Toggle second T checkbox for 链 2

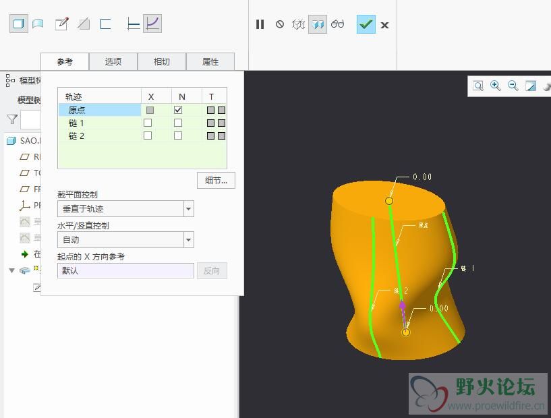(x=221, y=136)
